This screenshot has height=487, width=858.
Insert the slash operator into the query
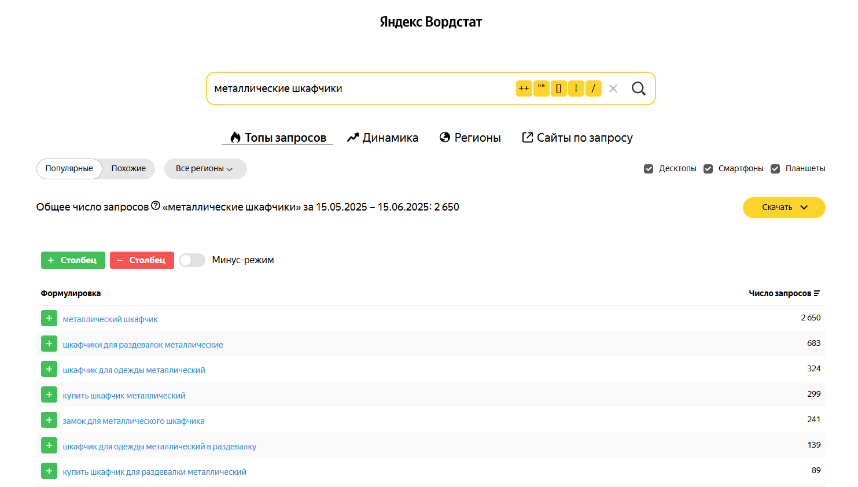(x=593, y=88)
